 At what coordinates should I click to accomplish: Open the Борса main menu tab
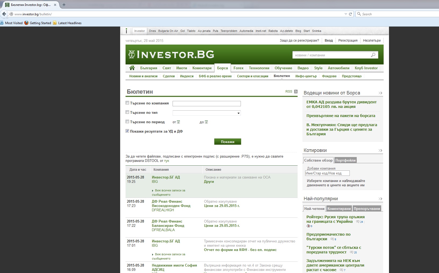[x=222, y=68]
